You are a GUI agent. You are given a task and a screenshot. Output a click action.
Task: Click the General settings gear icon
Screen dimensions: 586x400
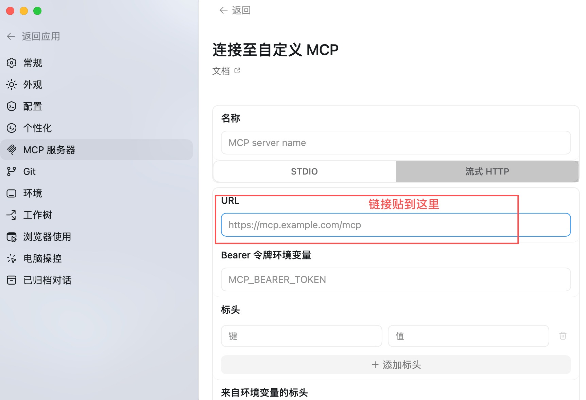click(x=12, y=63)
